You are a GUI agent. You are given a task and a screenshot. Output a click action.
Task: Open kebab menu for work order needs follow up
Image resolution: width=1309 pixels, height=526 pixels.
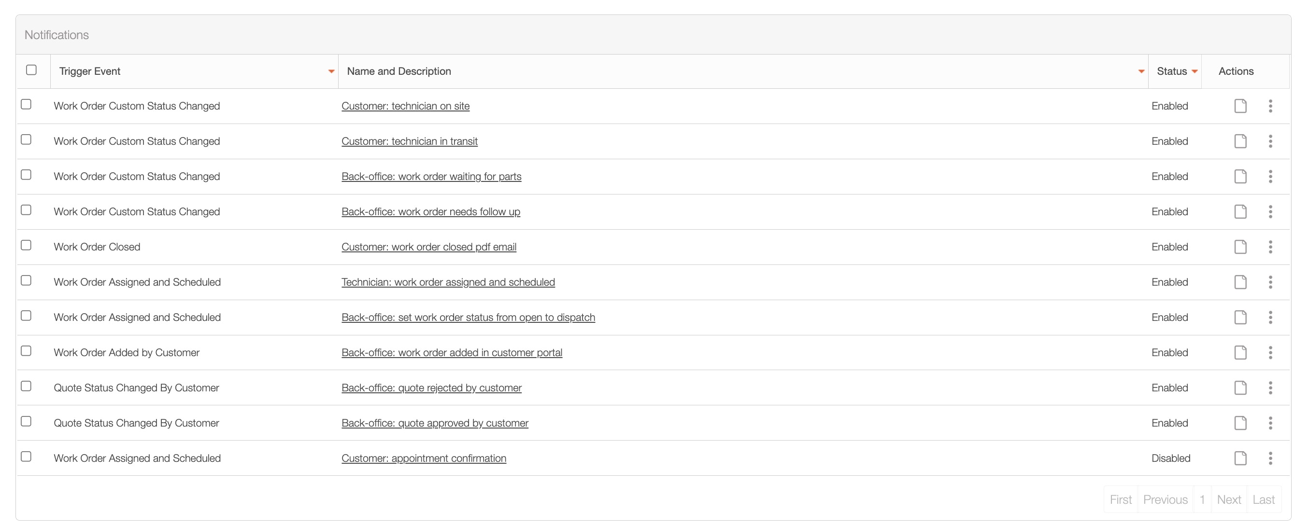pyautogui.click(x=1270, y=212)
